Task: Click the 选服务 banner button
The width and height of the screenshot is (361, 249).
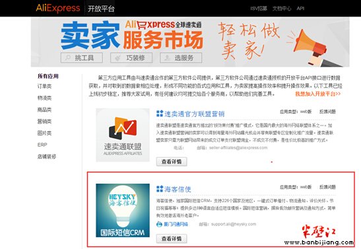Action: 181,57
